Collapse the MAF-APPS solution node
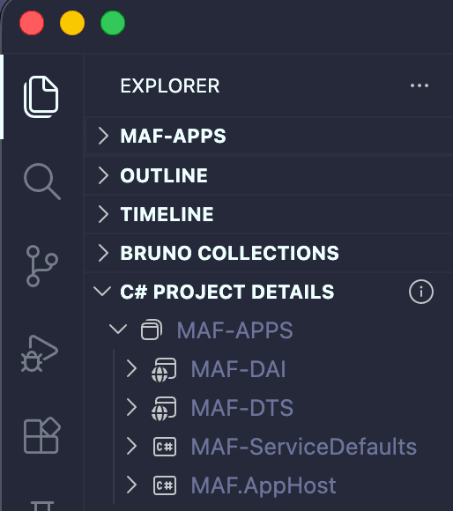 click(x=118, y=330)
